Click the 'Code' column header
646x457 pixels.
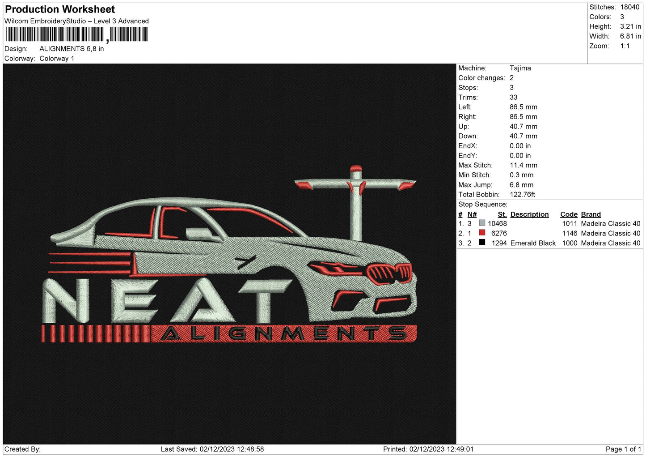[x=569, y=214]
